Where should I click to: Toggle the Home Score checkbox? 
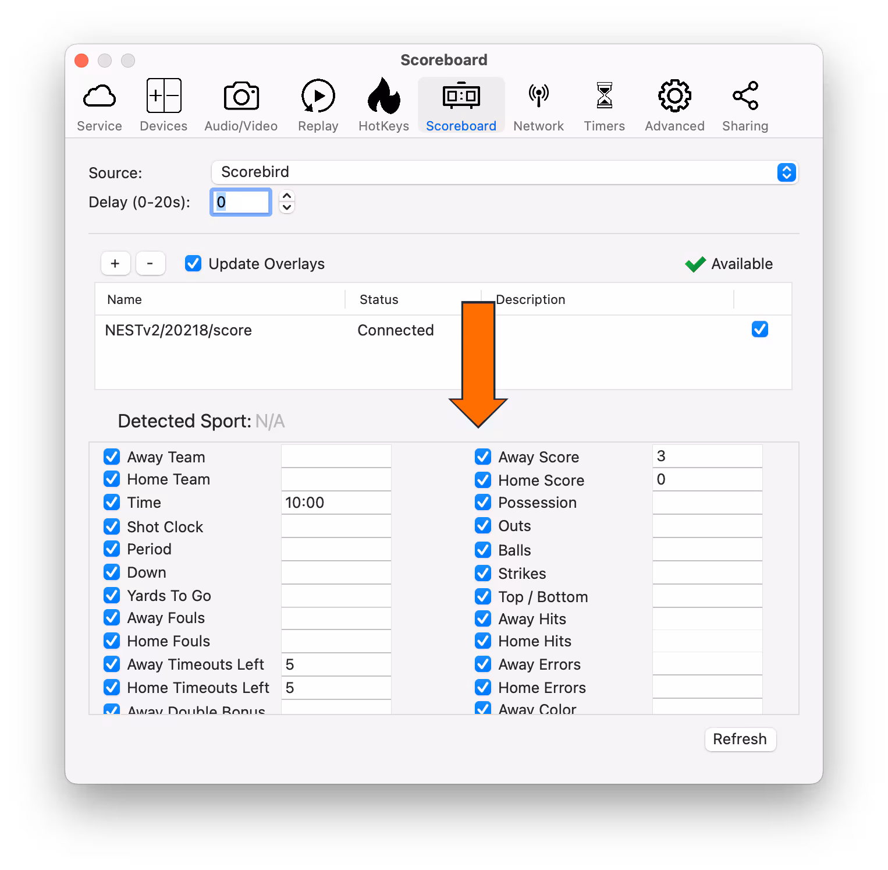[x=483, y=480]
